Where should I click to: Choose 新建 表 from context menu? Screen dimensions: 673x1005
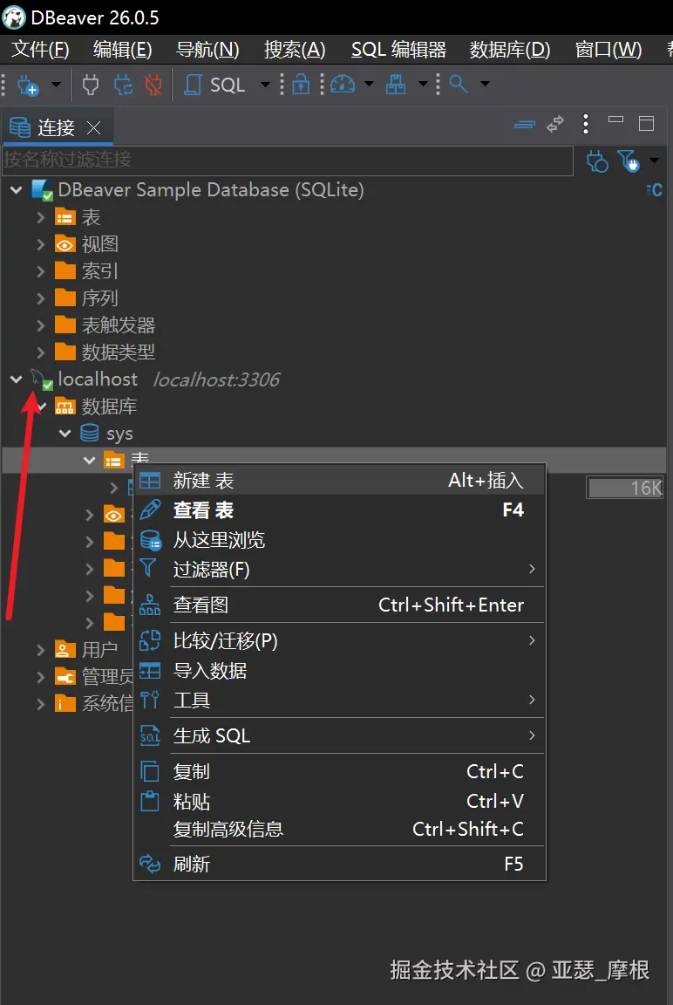(x=339, y=480)
